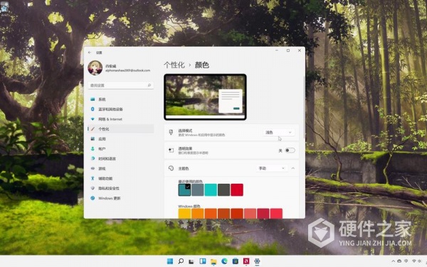Click 个性化 in the breadcrumb header
Screen dimensions: 427x267
click(x=174, y=65)
